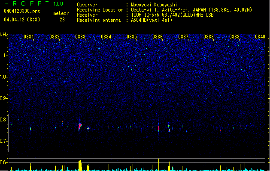Click the Observer label
The image size is (270, 171).
[87, 5]
